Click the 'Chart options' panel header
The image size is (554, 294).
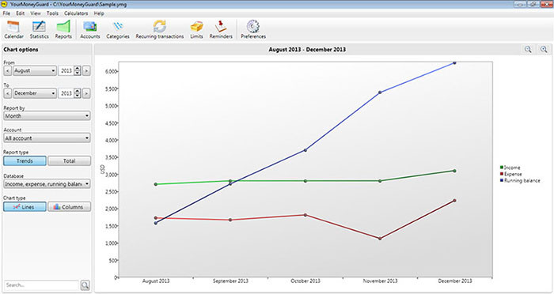coord(21,50)
